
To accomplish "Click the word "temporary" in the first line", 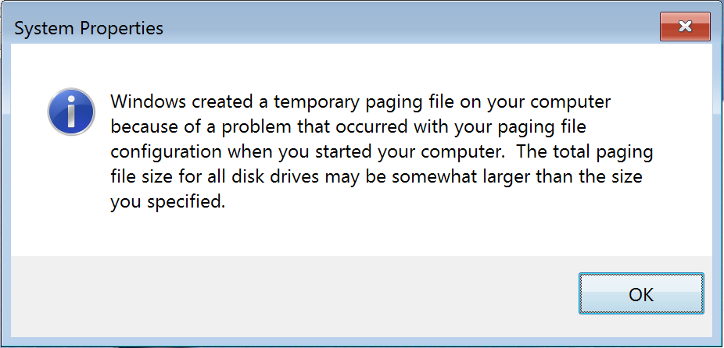I will [x=317, y=103].
